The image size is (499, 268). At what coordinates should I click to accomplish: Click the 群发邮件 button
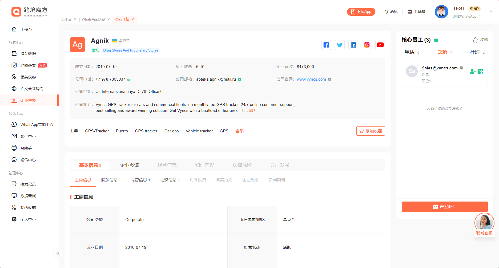pos(444,207)
